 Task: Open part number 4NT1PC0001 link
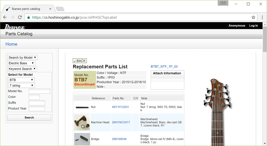point(120,107)
